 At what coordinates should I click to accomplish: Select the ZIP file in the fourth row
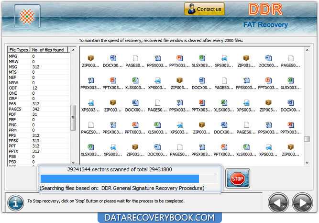tap(202, 128)
